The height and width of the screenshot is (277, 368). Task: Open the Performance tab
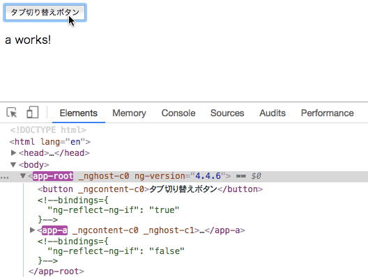pyautogui.click(x=328, y=113)
